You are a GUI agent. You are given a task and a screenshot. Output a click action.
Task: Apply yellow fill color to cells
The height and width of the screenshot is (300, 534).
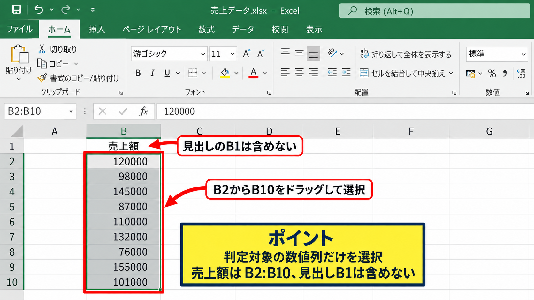click(x=225, y=73)
